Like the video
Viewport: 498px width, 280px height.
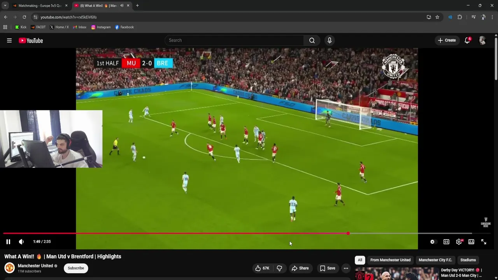262,268
